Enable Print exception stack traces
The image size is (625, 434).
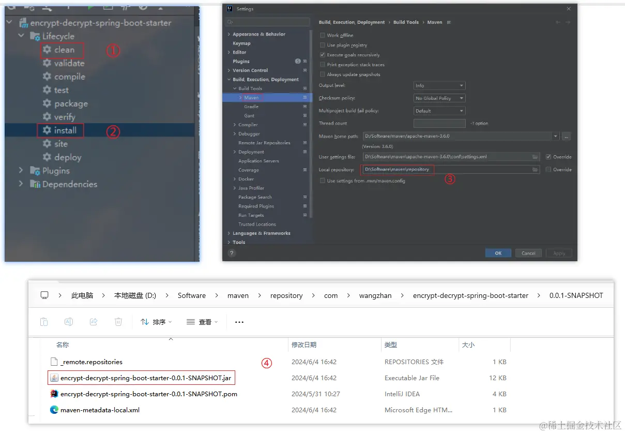pos(323,65)
